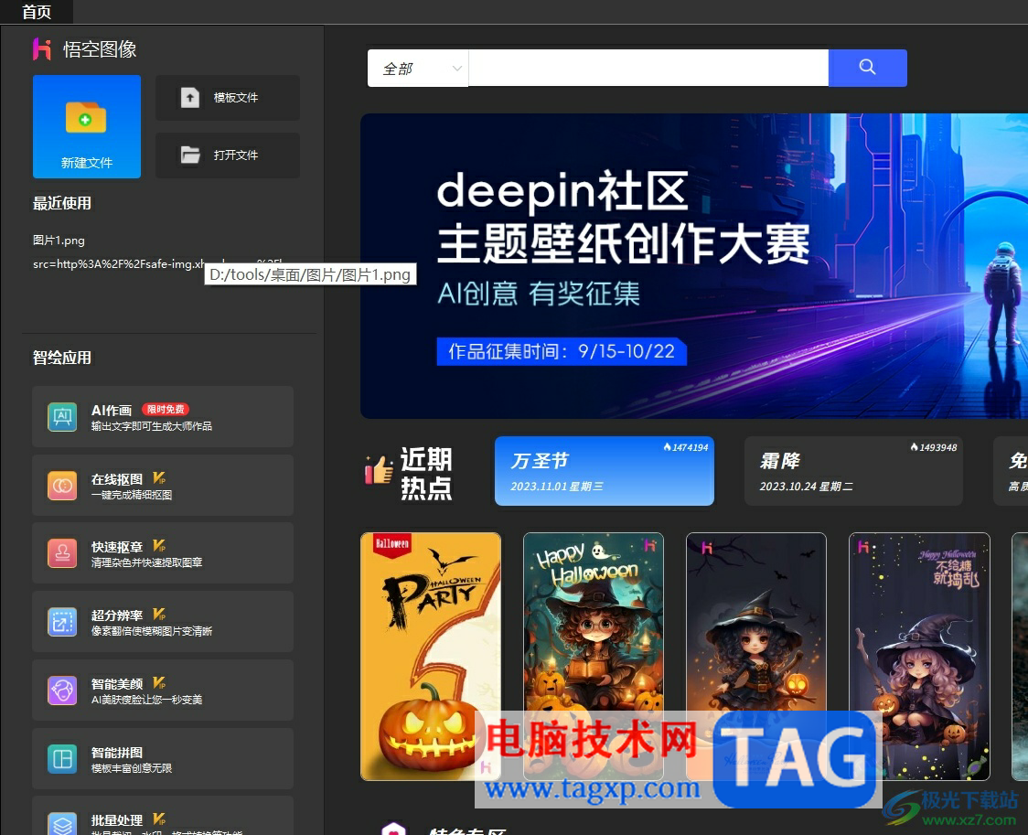Click the 1493948 popularity count
This screenshot has width=1028, height=835.
coord(934,447)
